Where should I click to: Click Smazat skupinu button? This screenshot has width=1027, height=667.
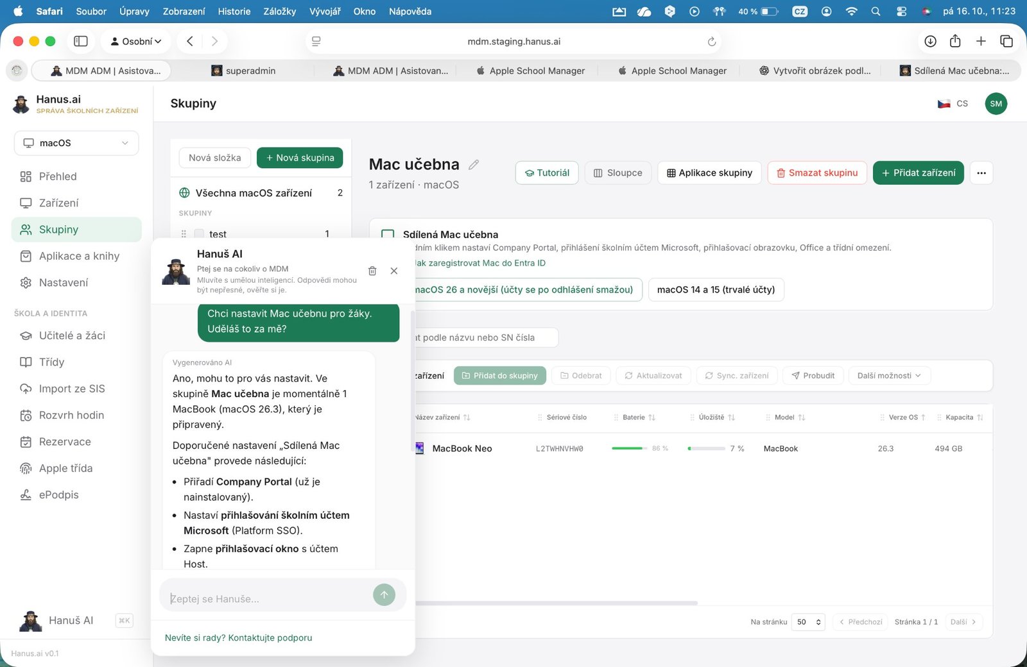(817, 173)
